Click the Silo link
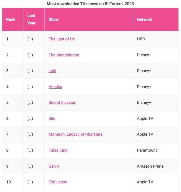The height and width of the screenshot is (192, 181). point(52,118)
